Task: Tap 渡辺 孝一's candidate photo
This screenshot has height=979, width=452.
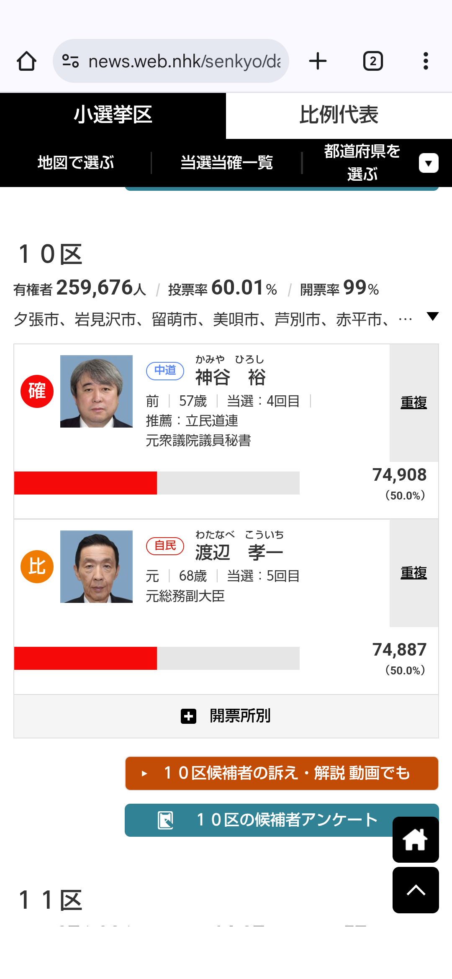Action: (96, 566)
